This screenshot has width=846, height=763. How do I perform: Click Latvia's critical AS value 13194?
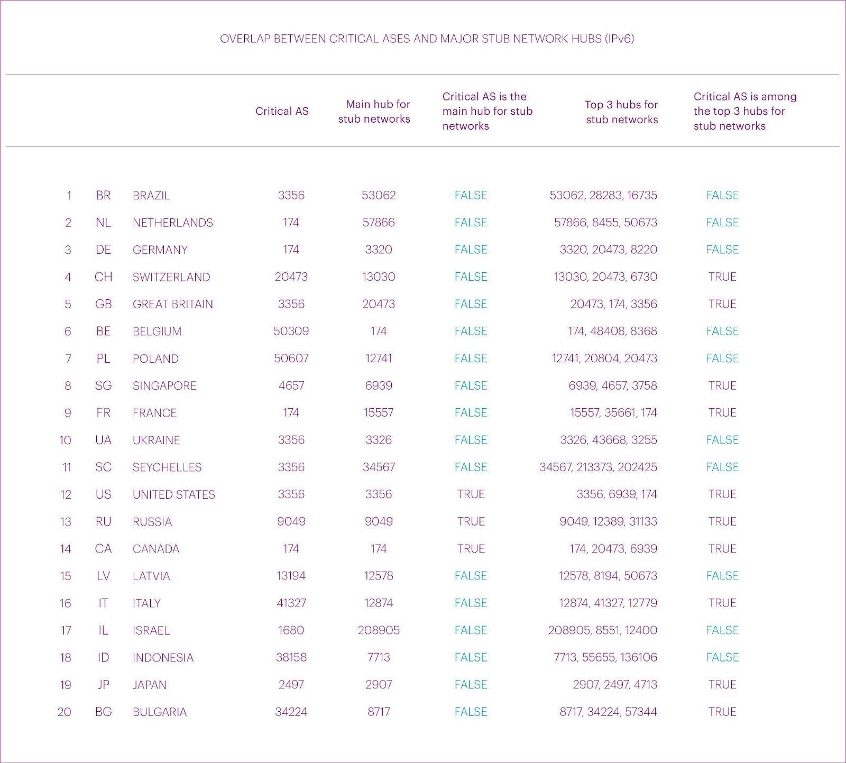pos(291,576)
